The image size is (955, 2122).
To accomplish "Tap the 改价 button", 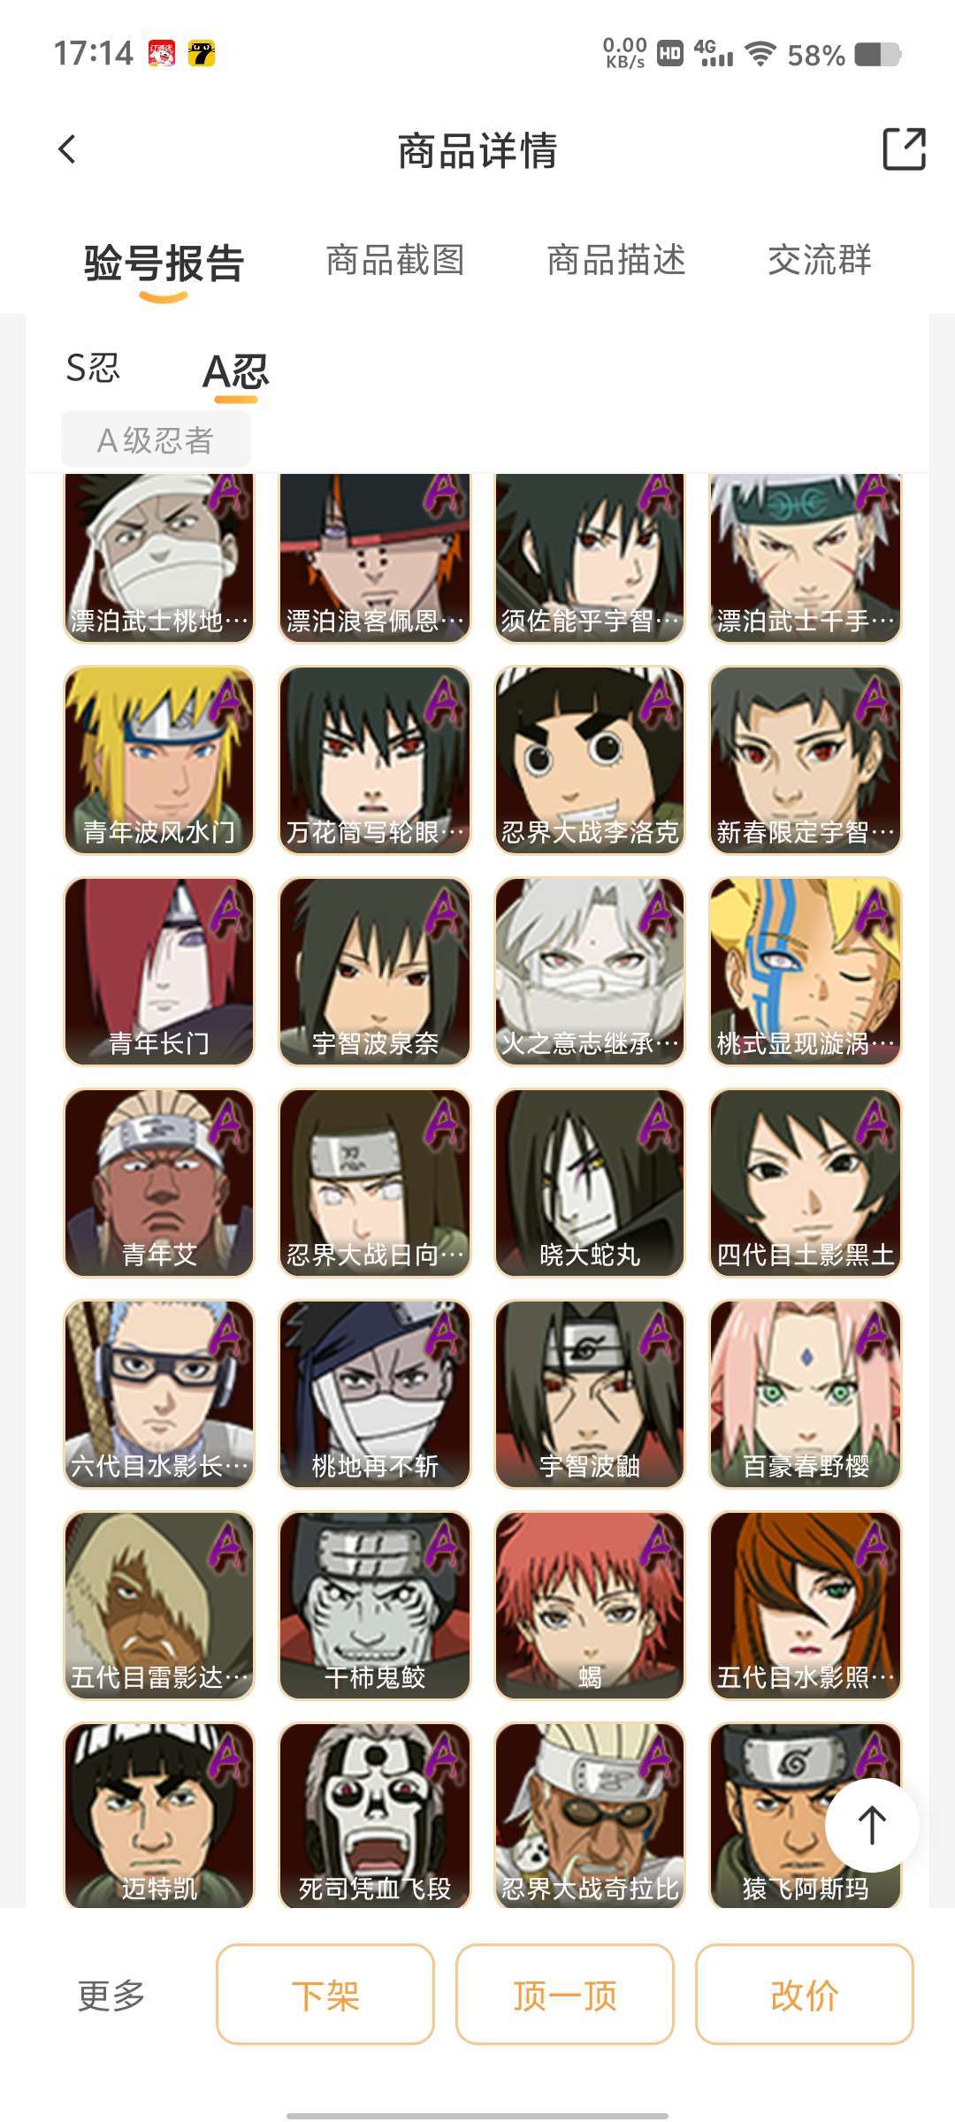I will point(805,1994).
